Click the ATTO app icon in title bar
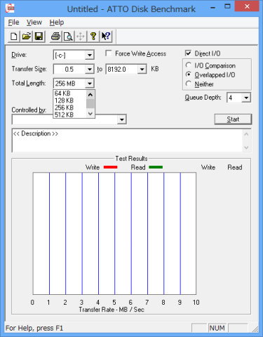The height and width of the screenshot is (337, 263). 10,8
